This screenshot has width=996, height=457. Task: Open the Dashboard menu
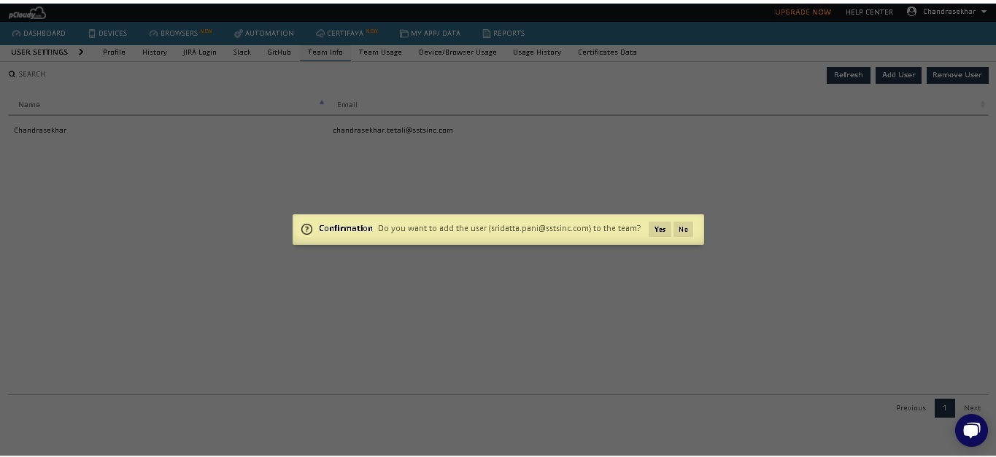(39, 33)
